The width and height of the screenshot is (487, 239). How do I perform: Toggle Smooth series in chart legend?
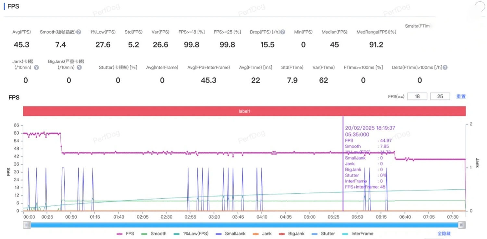click(x=154, y=234)
